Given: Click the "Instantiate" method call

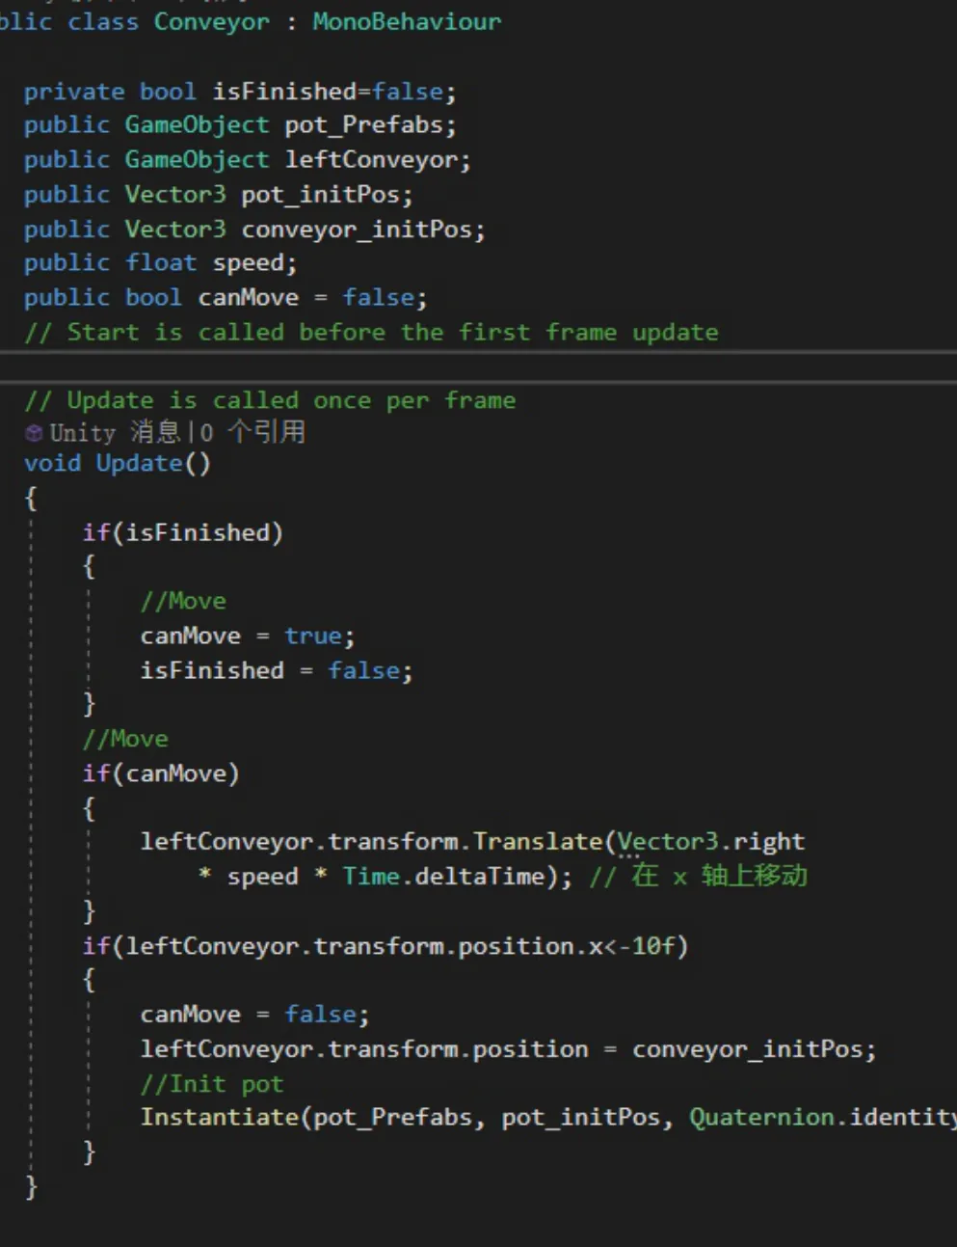Looking at the screenshot, I should [x=220, y=1118].
